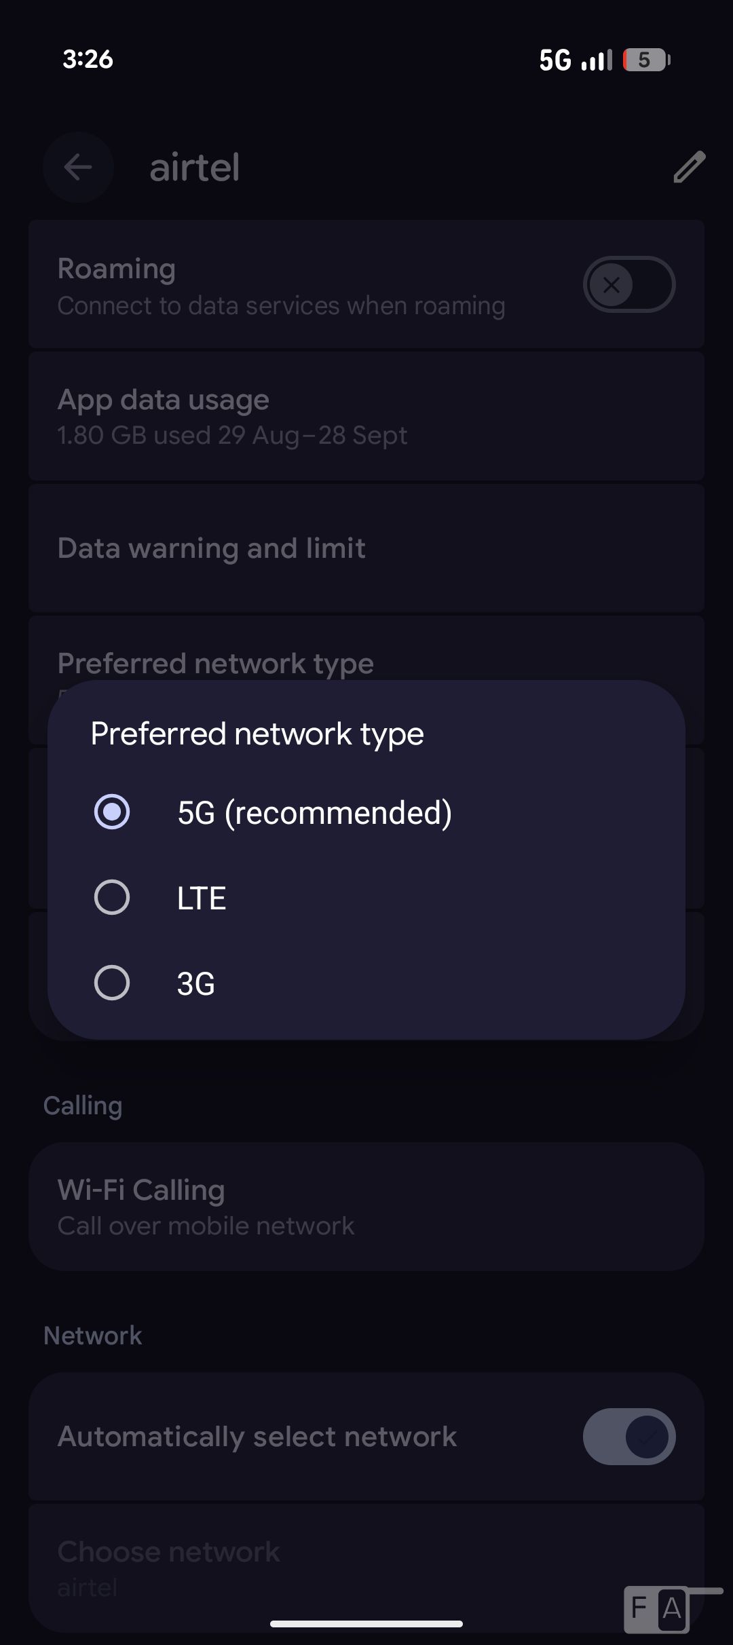Tap the 3:26 clock in status bar
This screenshot has height=1645, width=733.
88,59
